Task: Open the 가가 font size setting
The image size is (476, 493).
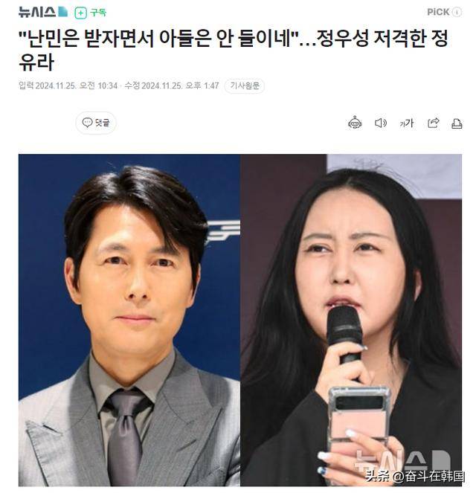Action: click(x=407, y=123)
